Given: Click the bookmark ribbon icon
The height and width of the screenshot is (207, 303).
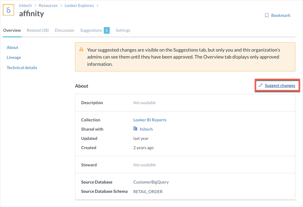Looking at the screenshot, I should click(x=267, y=16).
